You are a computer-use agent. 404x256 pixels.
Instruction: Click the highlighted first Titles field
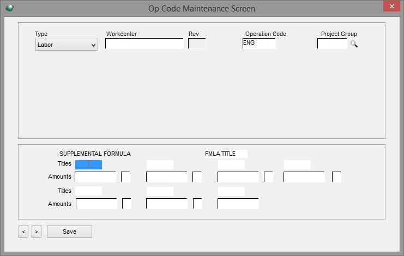(89, 164)
